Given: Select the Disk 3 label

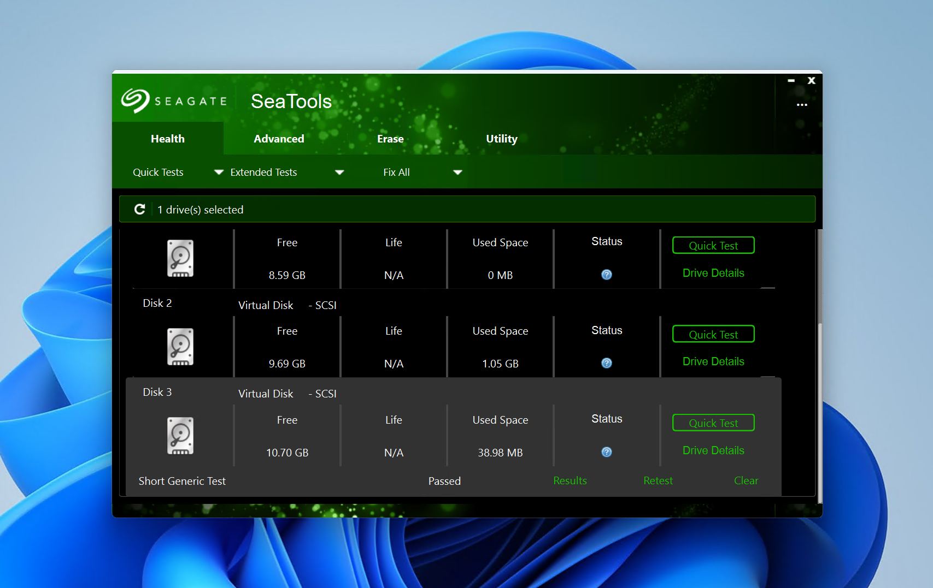Looking at the screenshot, I should [157, 392].
